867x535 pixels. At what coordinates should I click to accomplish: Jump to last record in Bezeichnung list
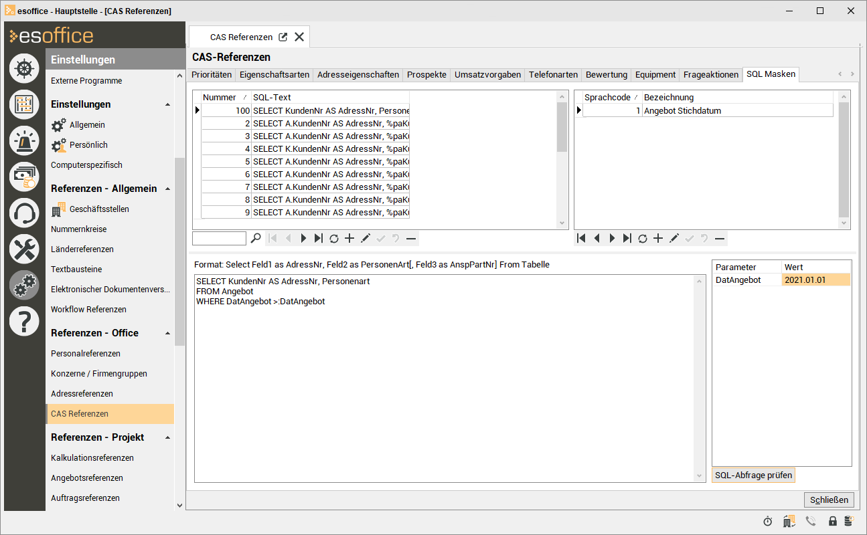pos(627,238)
